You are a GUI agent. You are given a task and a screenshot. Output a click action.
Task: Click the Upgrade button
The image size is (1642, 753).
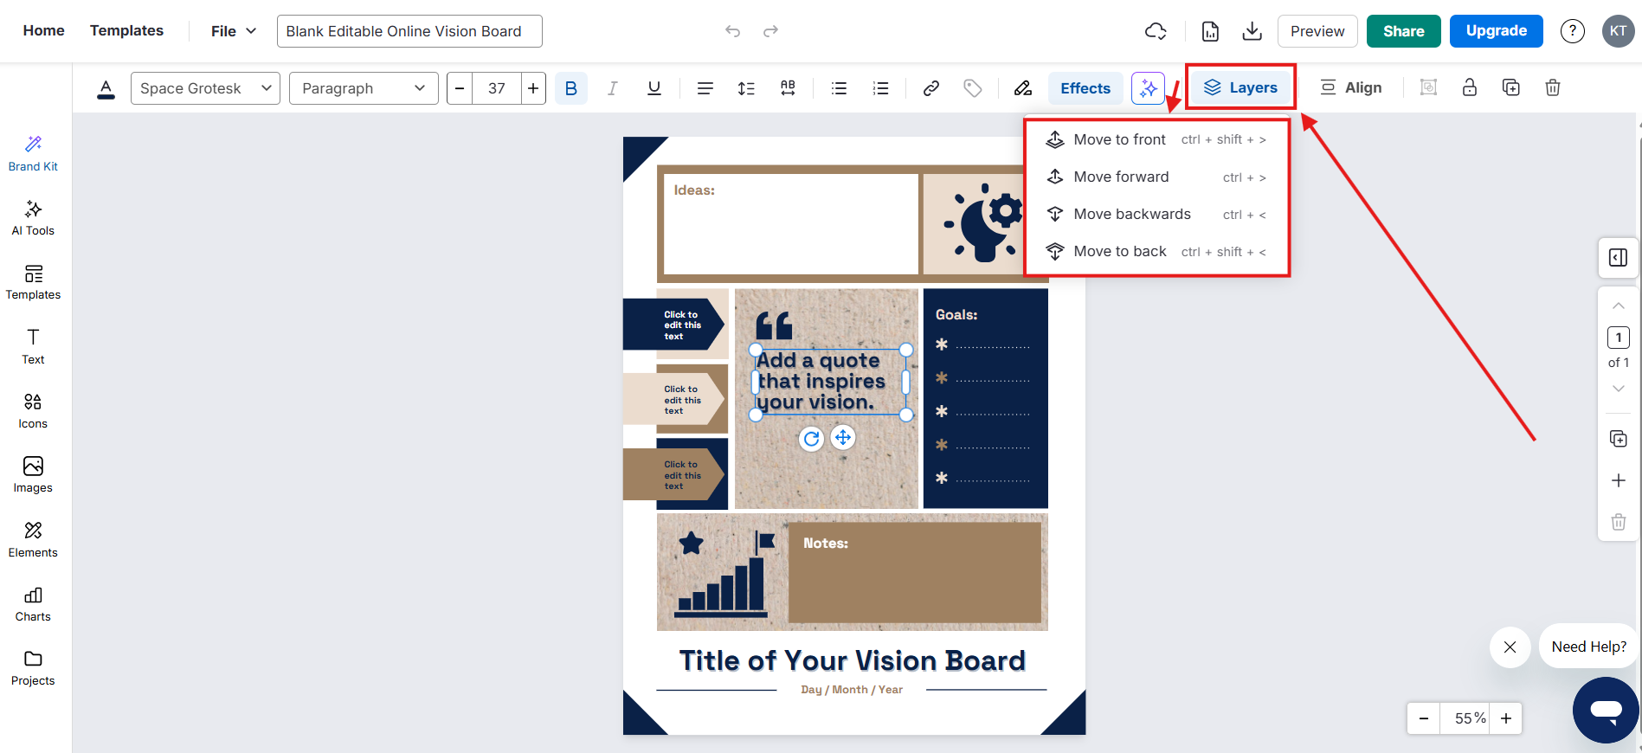[1496, 31]
